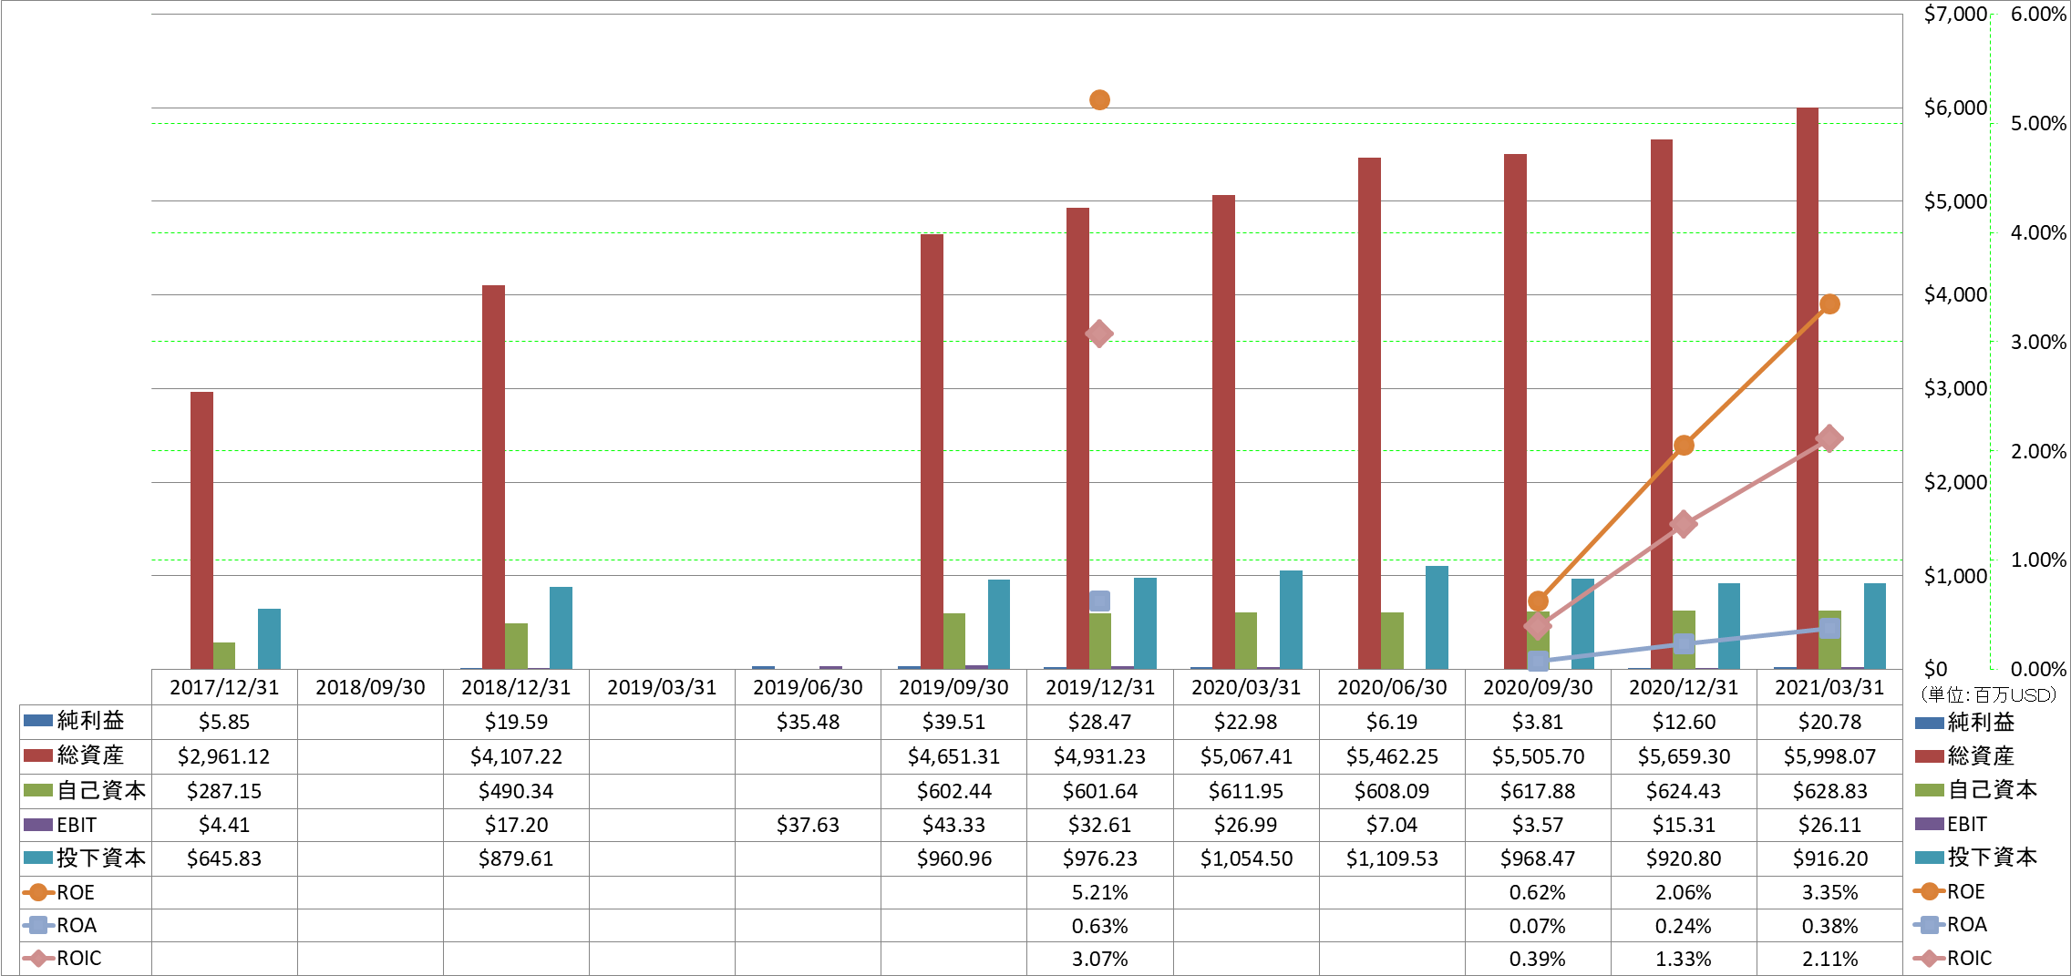Click the $12.60 net income cell
Viewport: 2071px width, 976px height.
point(1684,722)
